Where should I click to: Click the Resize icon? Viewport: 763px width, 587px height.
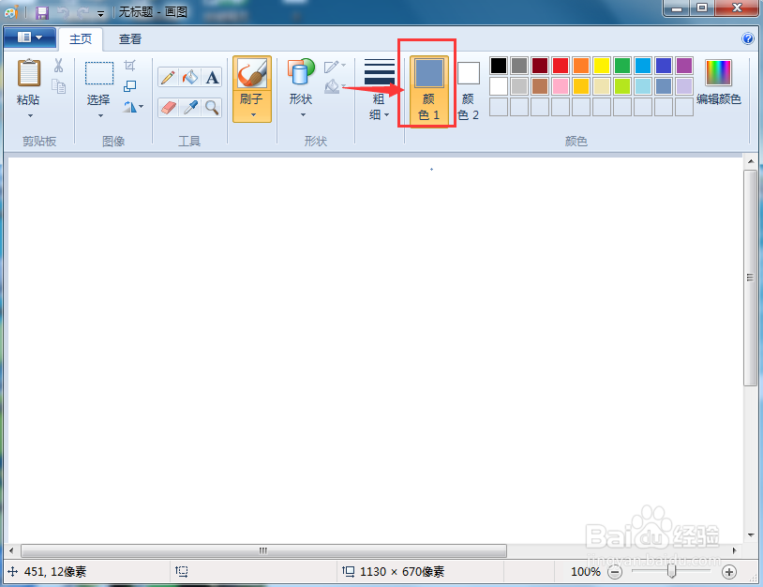coord(130,86)
